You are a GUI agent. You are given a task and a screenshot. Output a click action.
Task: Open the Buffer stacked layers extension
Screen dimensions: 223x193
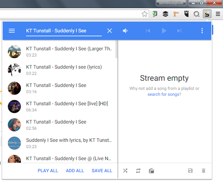click(165, 14)
